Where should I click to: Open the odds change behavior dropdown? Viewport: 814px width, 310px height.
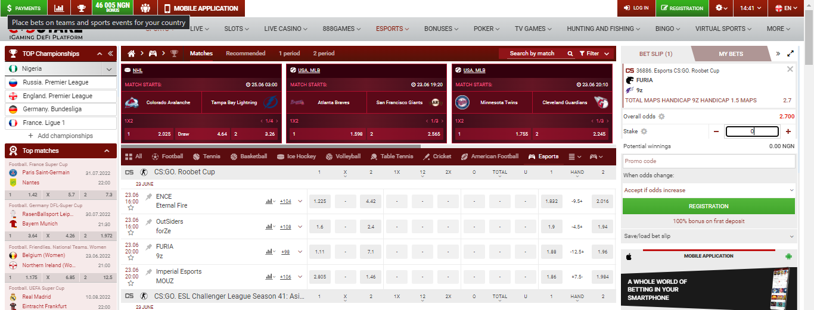coord(709,190)
